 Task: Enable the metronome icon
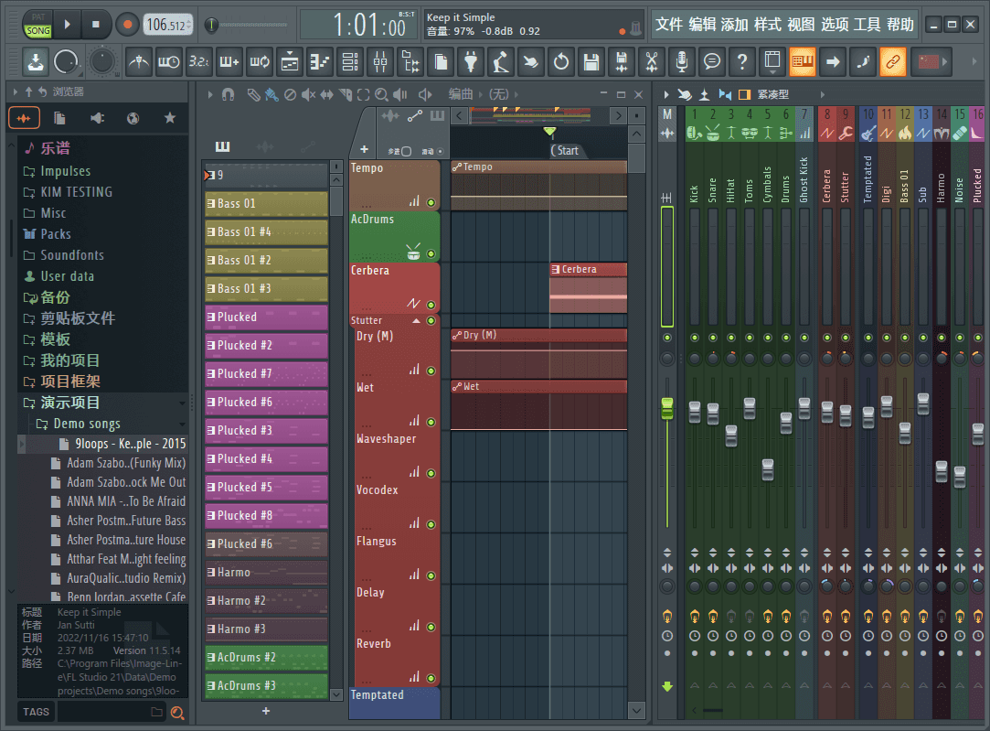[x=139, y=62]
